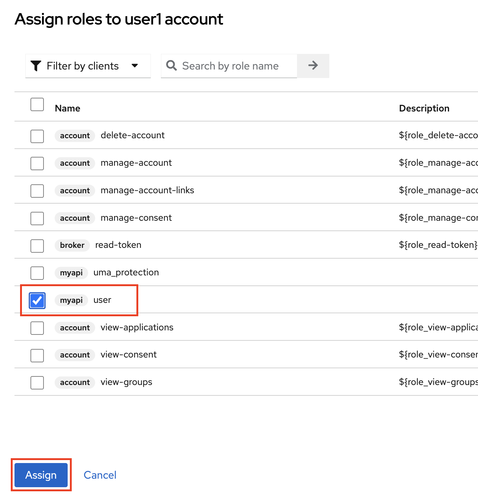
Task: Tick the manage-consent role checkbox
Action: (x=37, y=219)
